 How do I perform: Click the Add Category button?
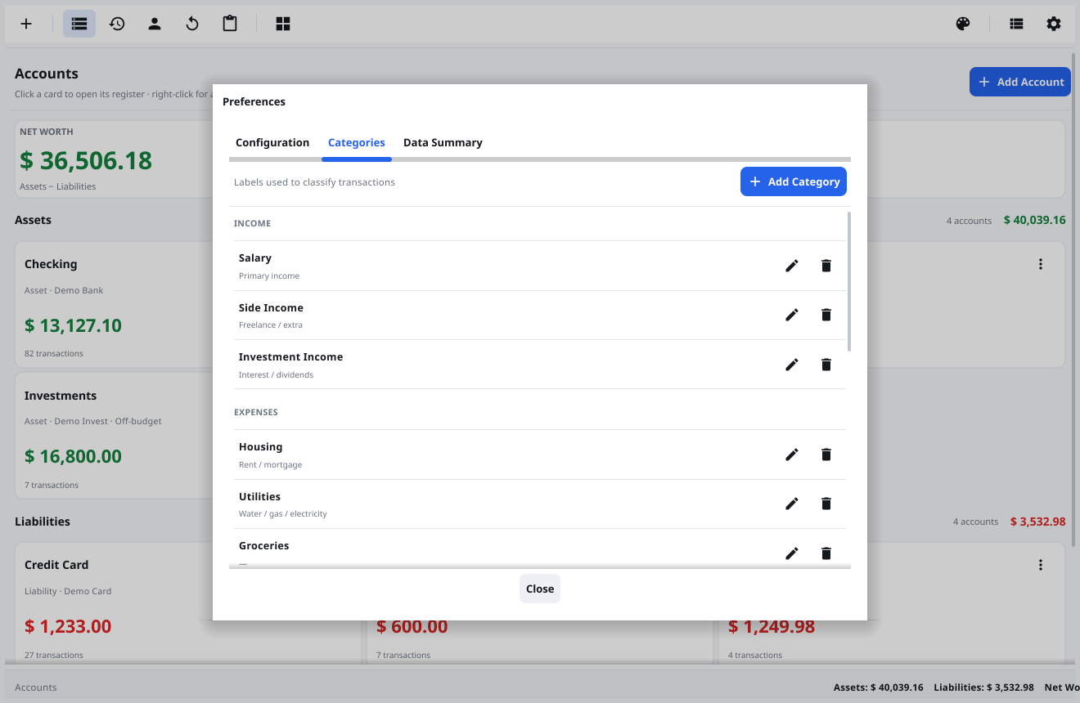794,181
